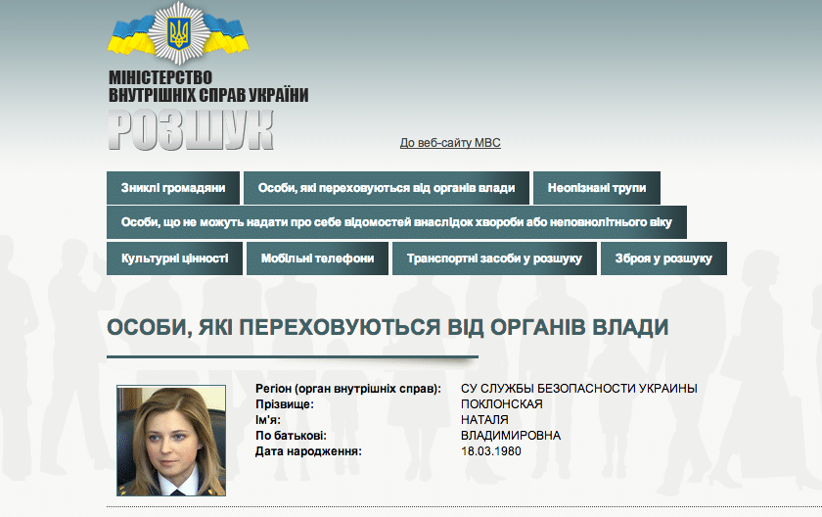
Task: Click the Міністерство внутрішніх справ України title
Action: 207,86
